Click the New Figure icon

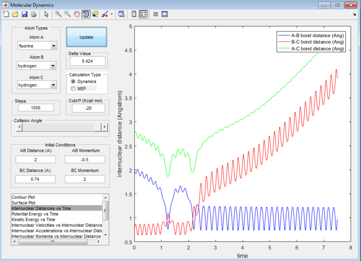[x=6, y=14]
